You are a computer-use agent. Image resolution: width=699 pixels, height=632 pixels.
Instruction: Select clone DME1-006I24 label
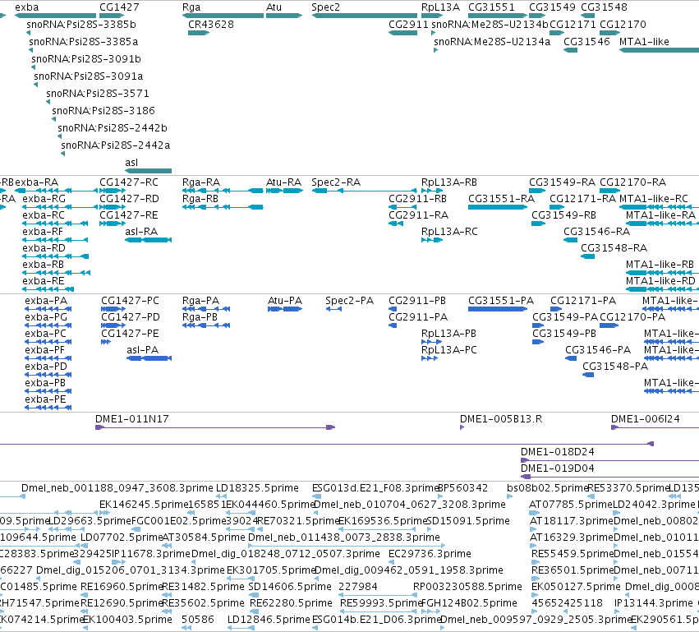coord(645,419)
